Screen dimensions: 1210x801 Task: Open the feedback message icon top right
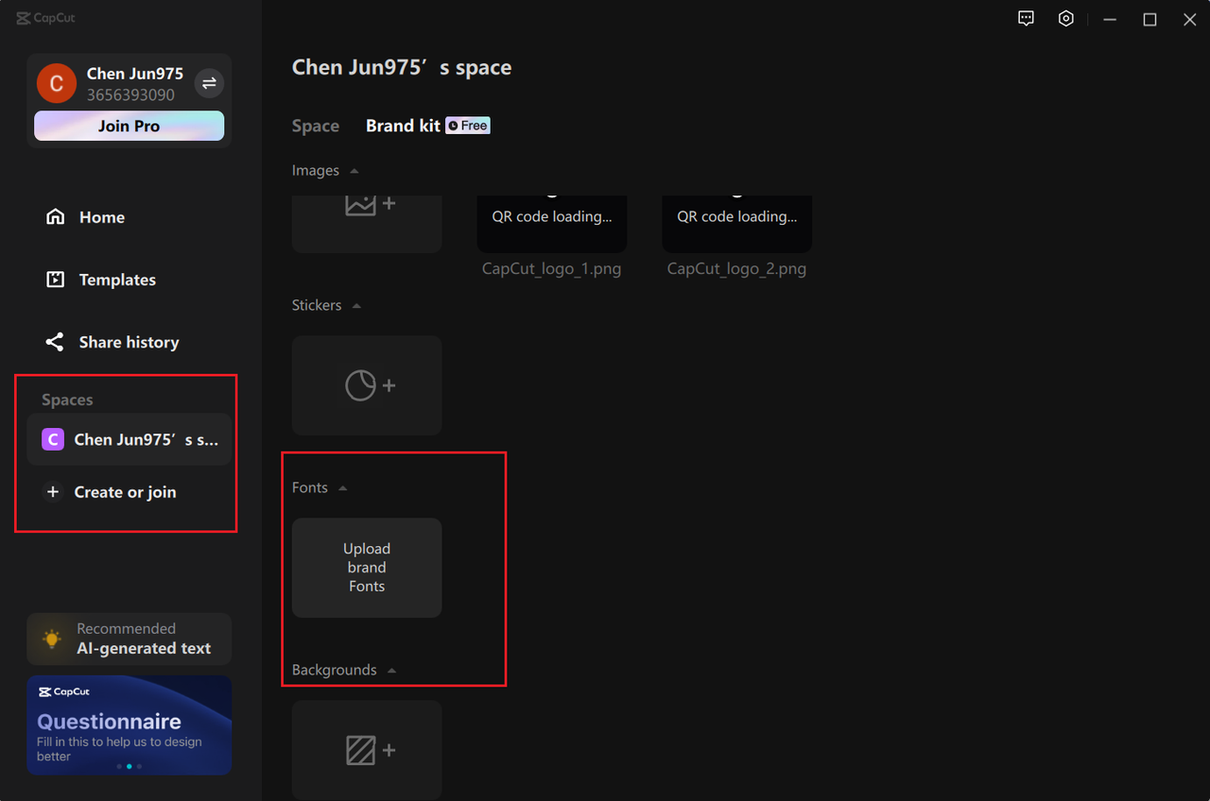click(x=1026, y=18)
